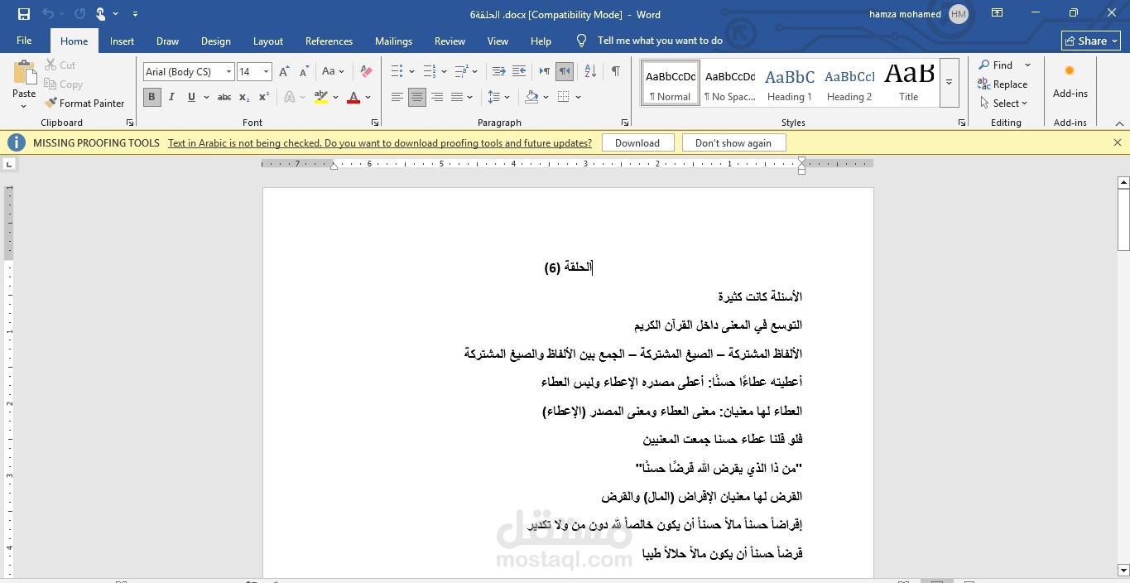Switch to the Insert tab
This screenshot has height=583, width=1130.
coord(122,41)
